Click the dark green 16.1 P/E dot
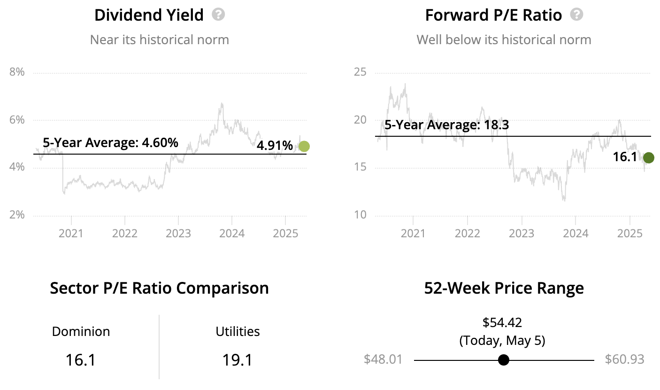Screen dimensions: 660x390 tap(648, 158)
